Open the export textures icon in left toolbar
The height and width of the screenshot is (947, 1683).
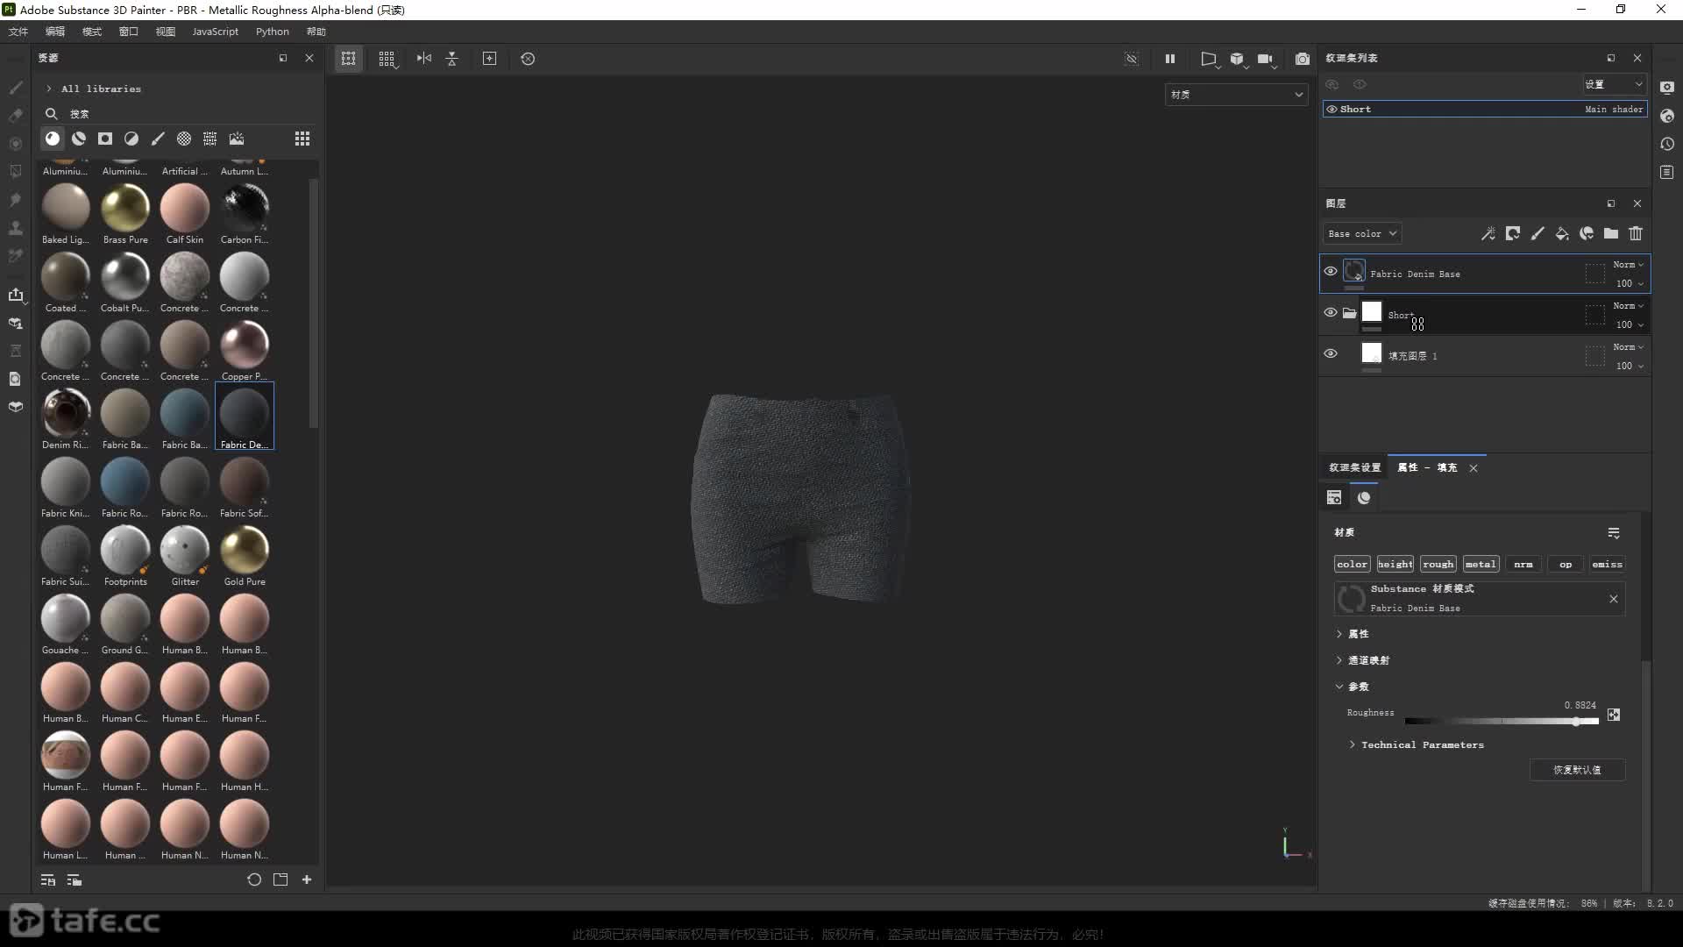tap(15, 295)
